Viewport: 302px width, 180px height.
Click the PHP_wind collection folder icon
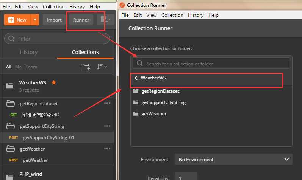(9, 177)
